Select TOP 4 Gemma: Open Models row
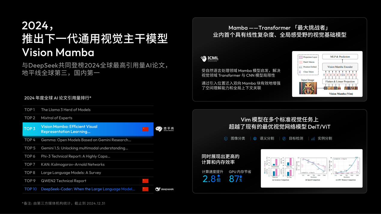The height and width of the screenshot is (214, 381). coord(88,140)
